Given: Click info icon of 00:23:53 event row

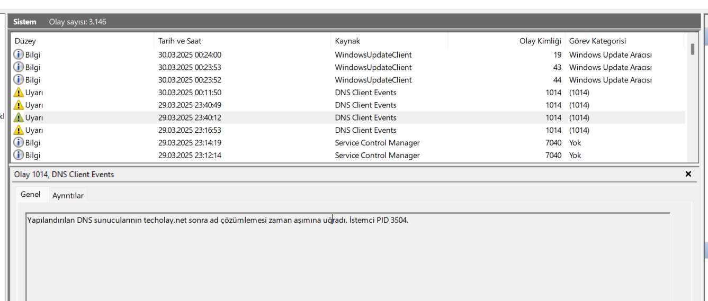Looking at the screenshot, I should click(x=19, y=67).
